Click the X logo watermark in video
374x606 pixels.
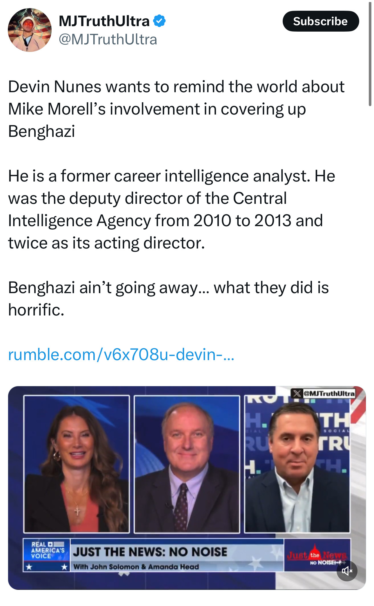pyautogui.click(x=297, y=393)
